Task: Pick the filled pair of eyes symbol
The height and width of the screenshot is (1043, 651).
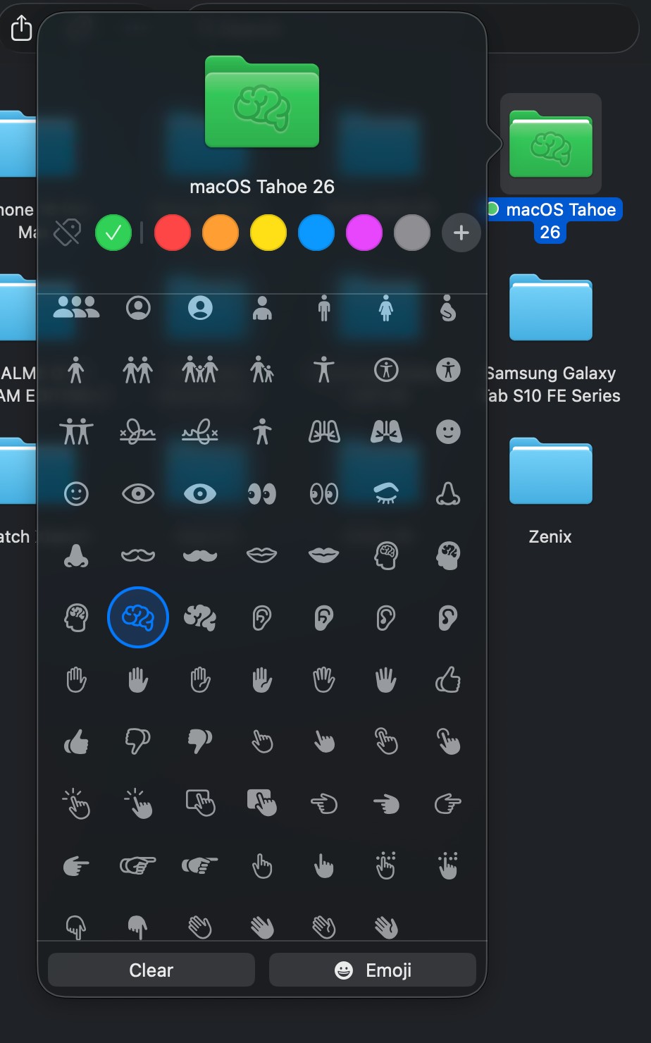Action: click(x=262, y=493)
